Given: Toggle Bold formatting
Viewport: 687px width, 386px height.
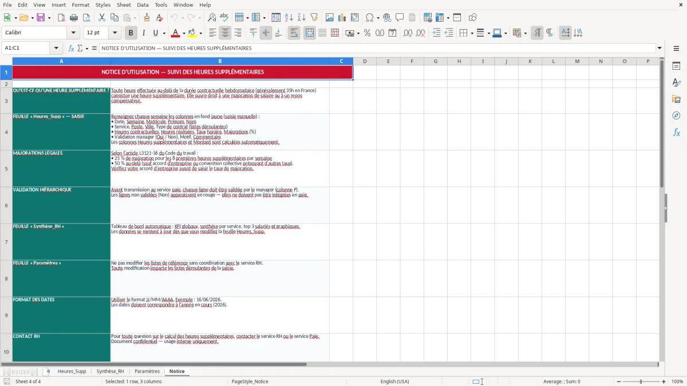Looking at the screenshot, I should pyautogui.click(x=131, y=33).
